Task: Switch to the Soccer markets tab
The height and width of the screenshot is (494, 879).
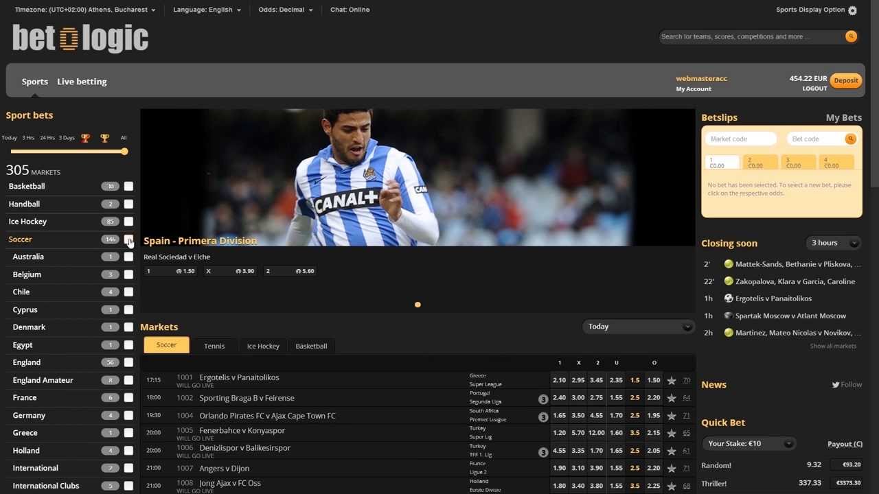Action: [x=166, y=345]
